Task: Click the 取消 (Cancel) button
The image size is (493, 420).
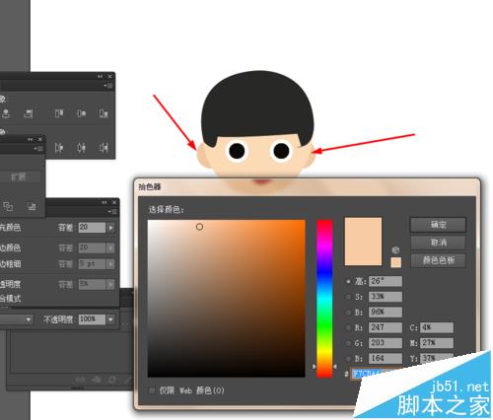Action: pos(438,243)
